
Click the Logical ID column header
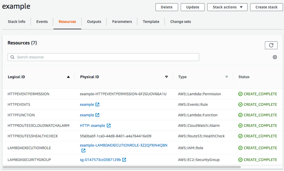pyautogui.click(x=16, y=77)
